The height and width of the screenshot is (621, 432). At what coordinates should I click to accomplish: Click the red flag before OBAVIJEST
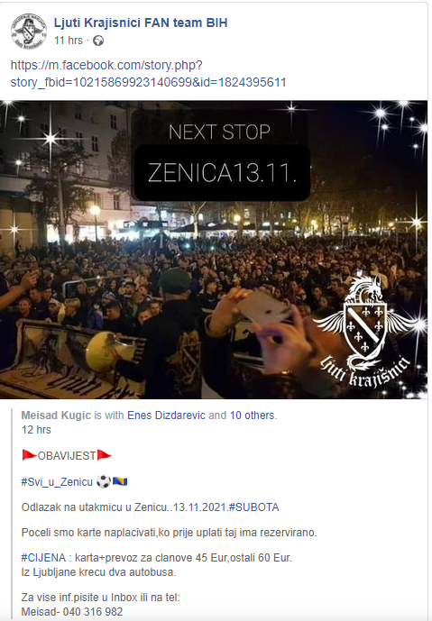pos(30,455)
